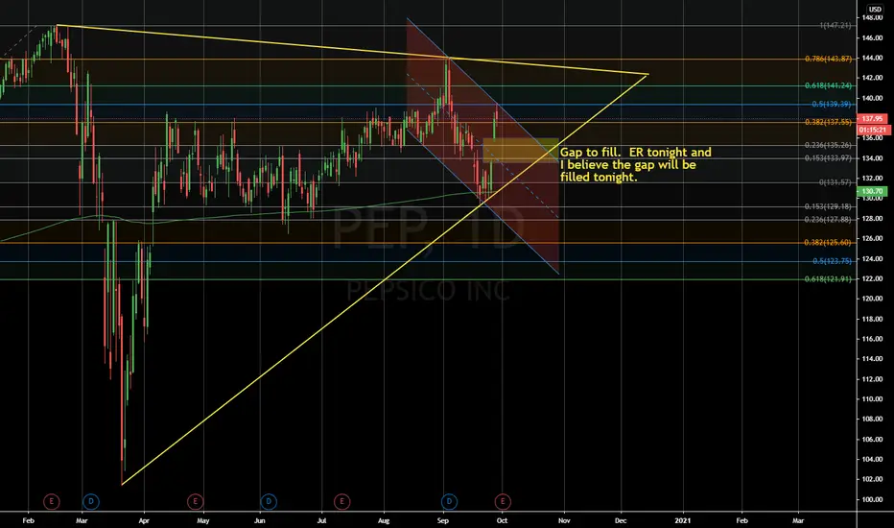
Task: Click the green 130.70 price label
Action: pos(872,192)
